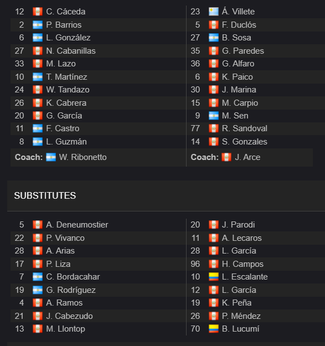Click Argentina flag beside coach W. Ribonetto

point(51,157)
